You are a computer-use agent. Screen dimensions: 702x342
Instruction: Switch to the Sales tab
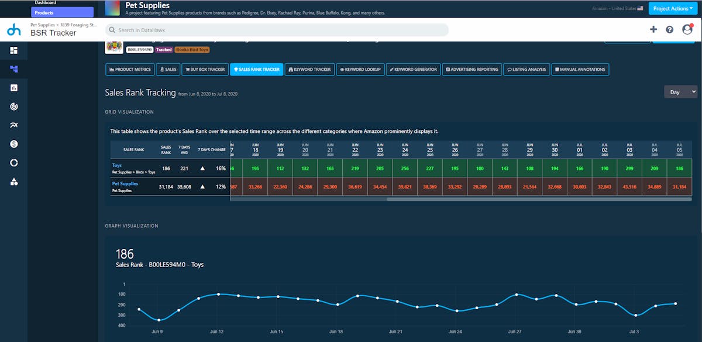coord(168,69)
